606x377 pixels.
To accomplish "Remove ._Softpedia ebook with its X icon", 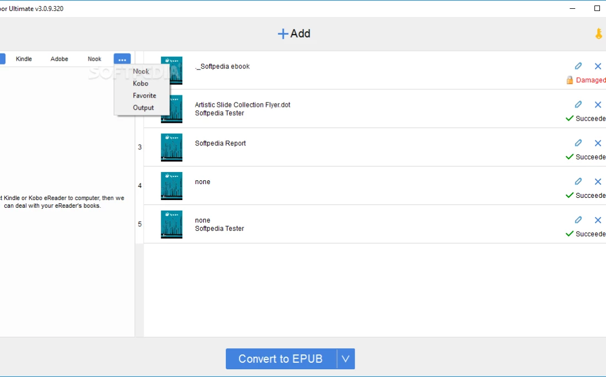I will point(598,66).
